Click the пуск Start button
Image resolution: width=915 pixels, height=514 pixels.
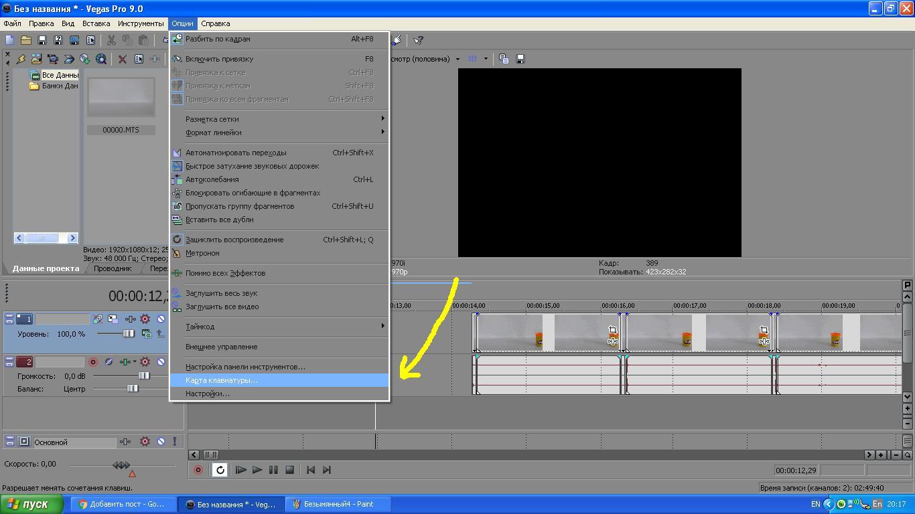pos(32,505)
